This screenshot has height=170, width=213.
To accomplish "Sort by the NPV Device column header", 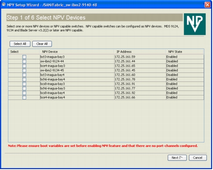I will 77,52.
